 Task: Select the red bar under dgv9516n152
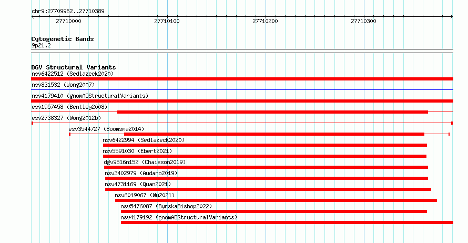[x=266, y=167]
